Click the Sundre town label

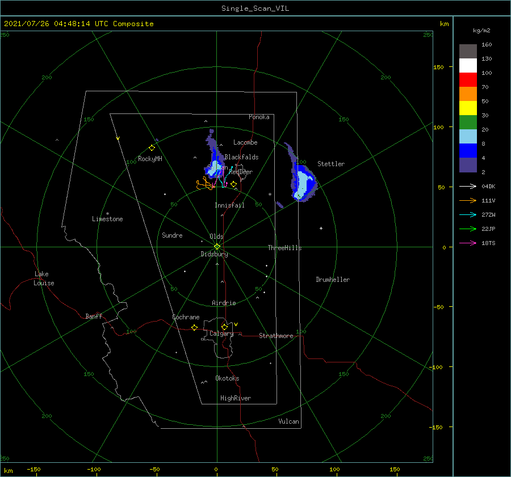tap(172, 235)
